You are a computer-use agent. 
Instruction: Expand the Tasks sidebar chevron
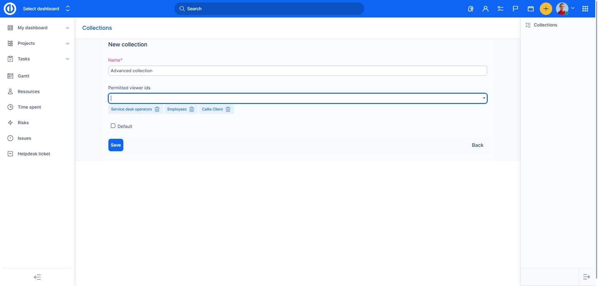(x=68, y=59)
